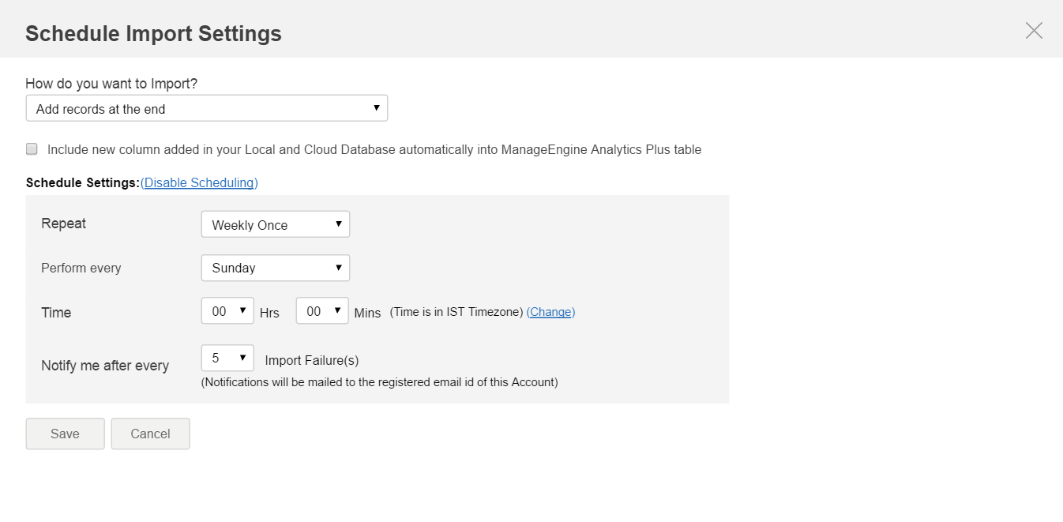Image resolution: width=1063 pixels, height=522 pixels.
Task: Click the 'Include new column added' label text
Action: (374, 149)
